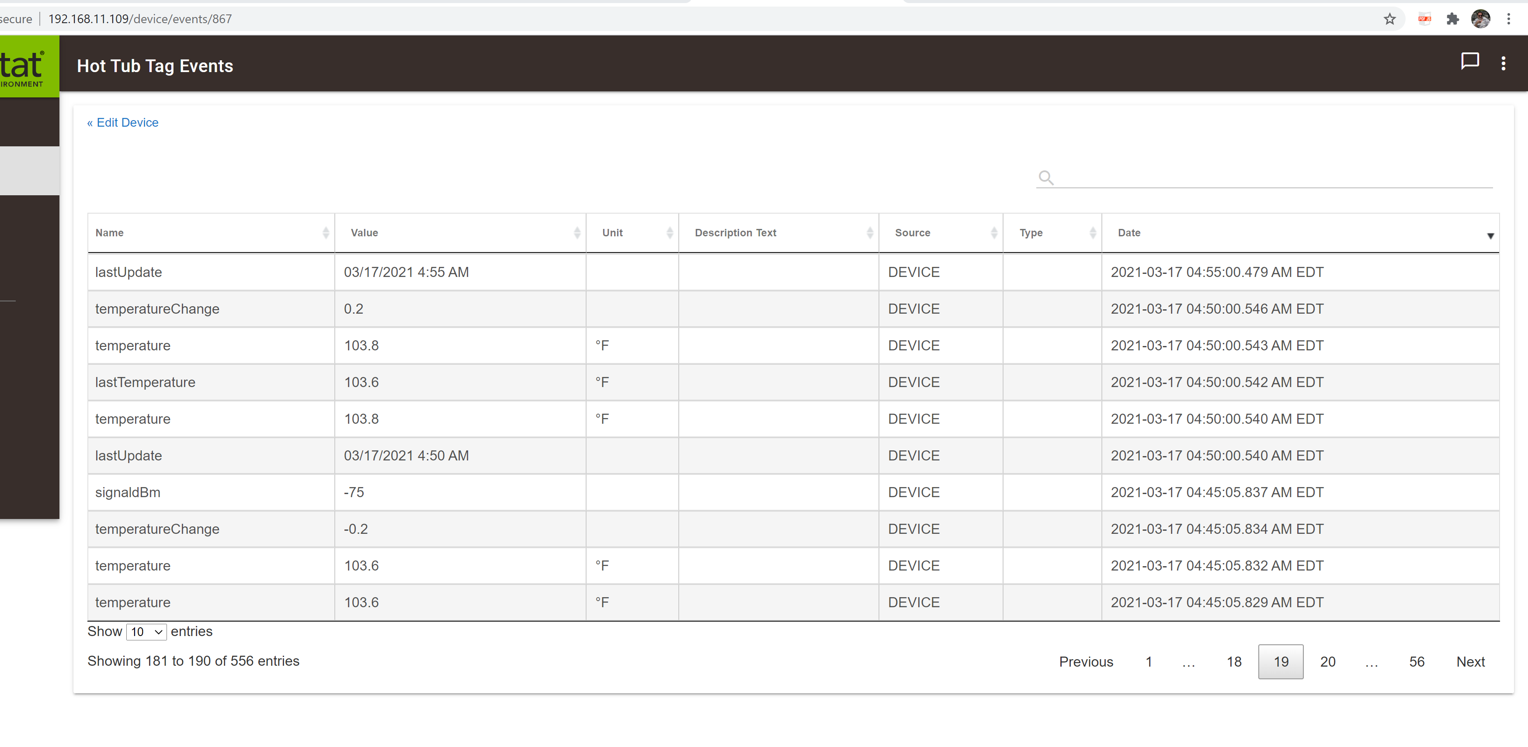This screenshot has height=747, width=1528.
Task: Click the Chrome profile avatar
Action: pyautogui.click(x=1480, y=19)
